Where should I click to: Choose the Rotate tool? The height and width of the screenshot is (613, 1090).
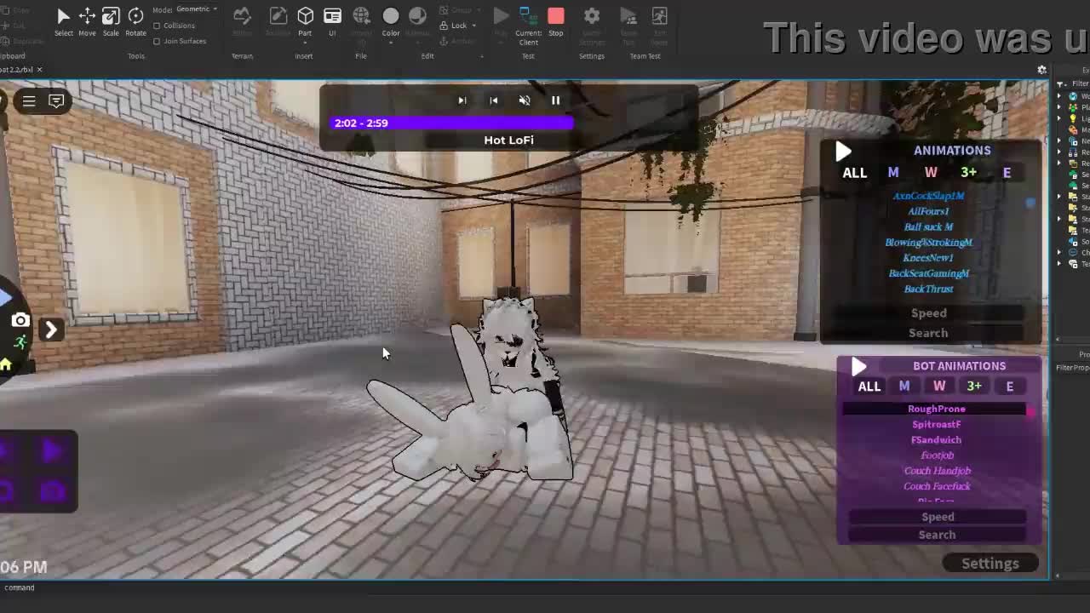pos(135,20)
